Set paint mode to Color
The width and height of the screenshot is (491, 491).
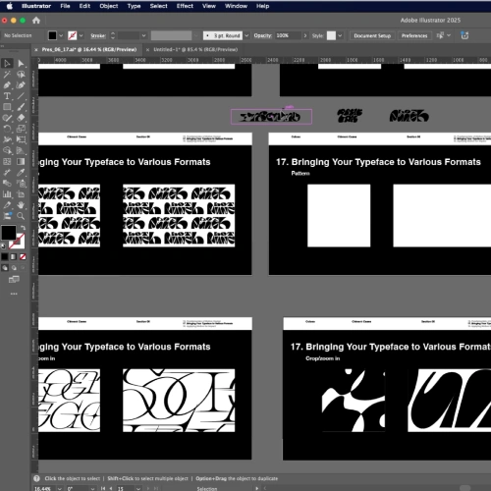[x=5, y=257]
